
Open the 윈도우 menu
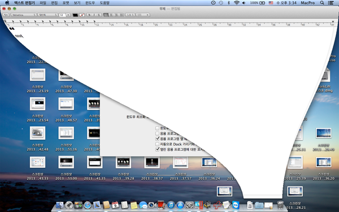(90, 3)
